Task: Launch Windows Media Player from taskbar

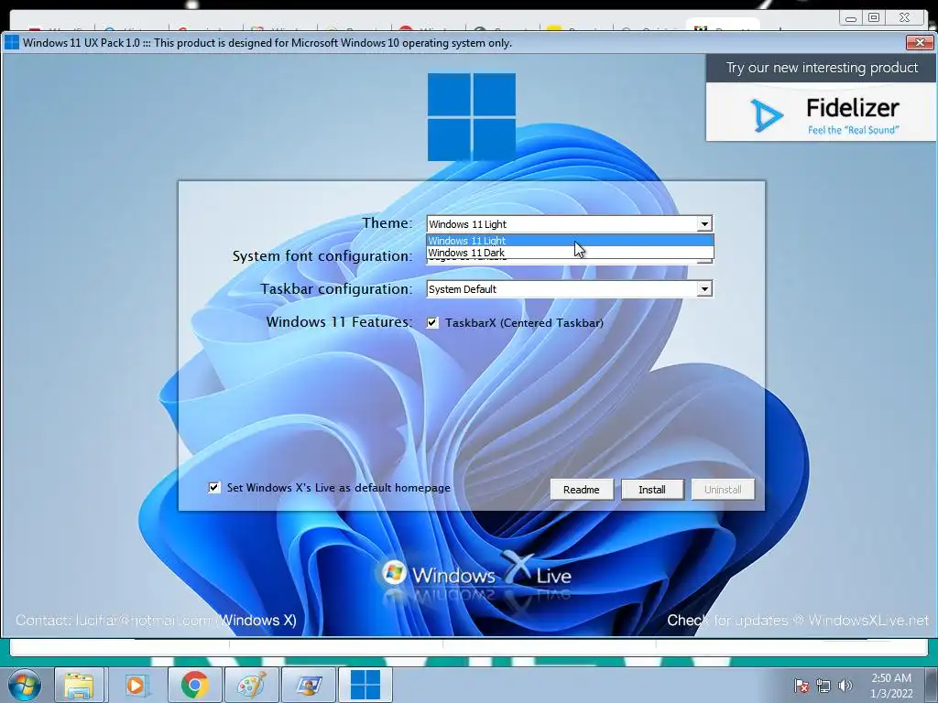Action: [x=137, y=686]
